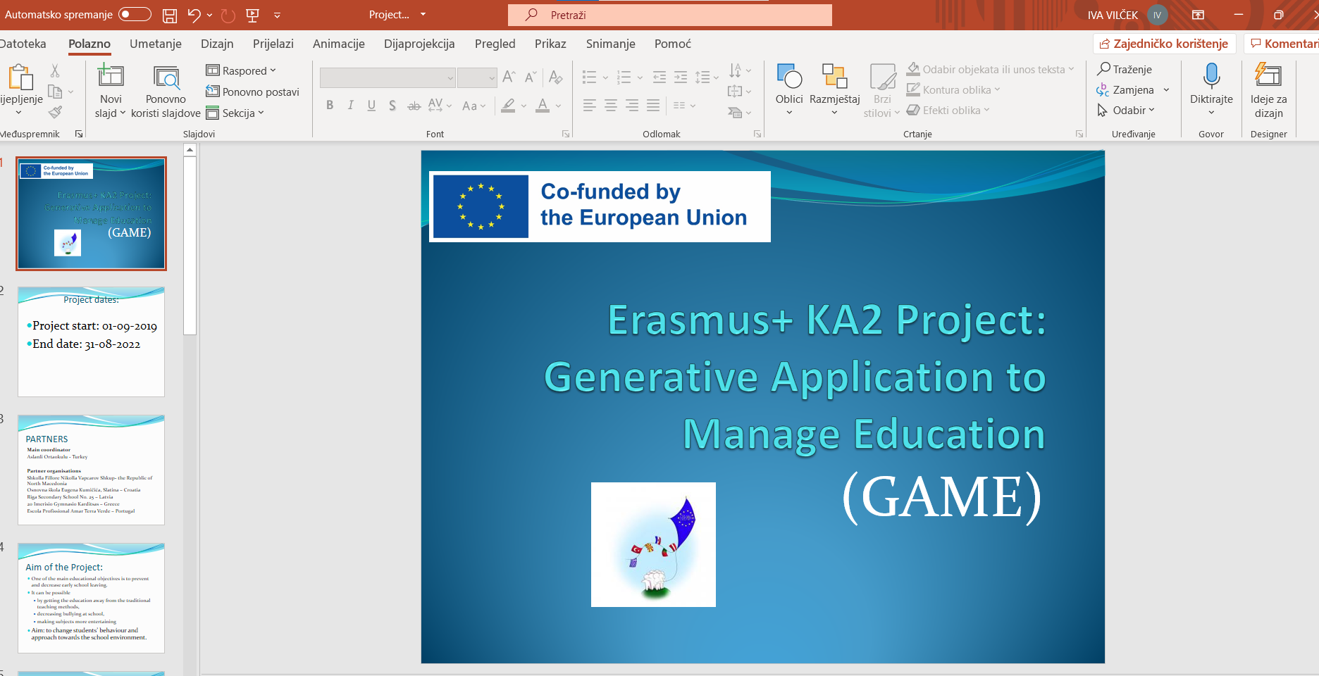Open the Pregled tab

point(495,44)
